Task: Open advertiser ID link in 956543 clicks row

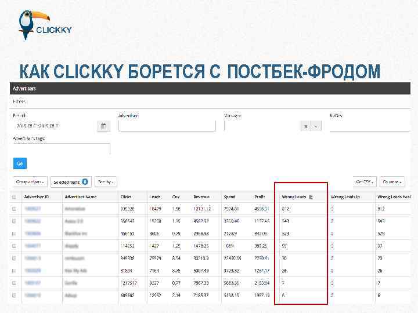Action: (33, 221)
